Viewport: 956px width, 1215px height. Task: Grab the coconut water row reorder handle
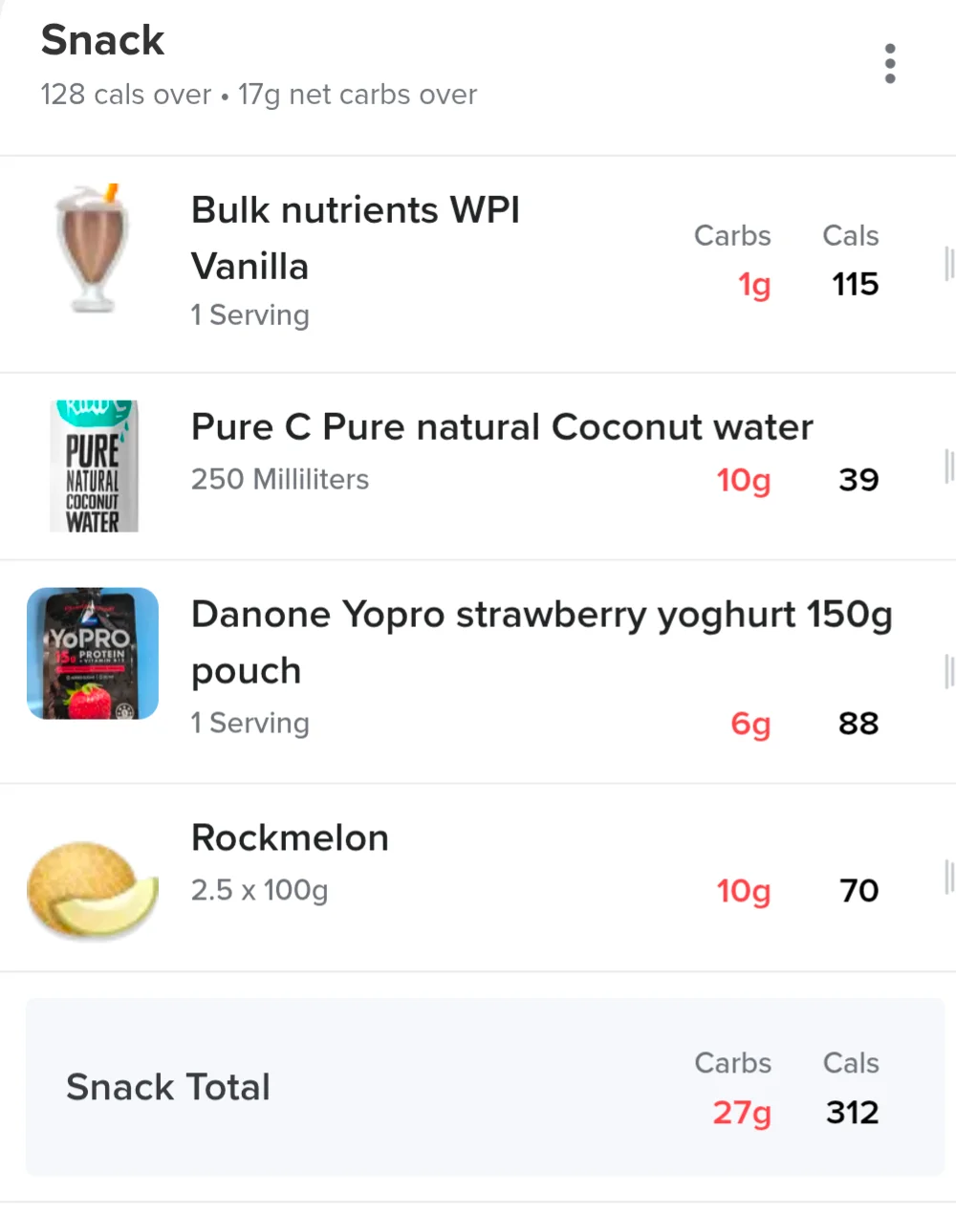coord(948,466)
